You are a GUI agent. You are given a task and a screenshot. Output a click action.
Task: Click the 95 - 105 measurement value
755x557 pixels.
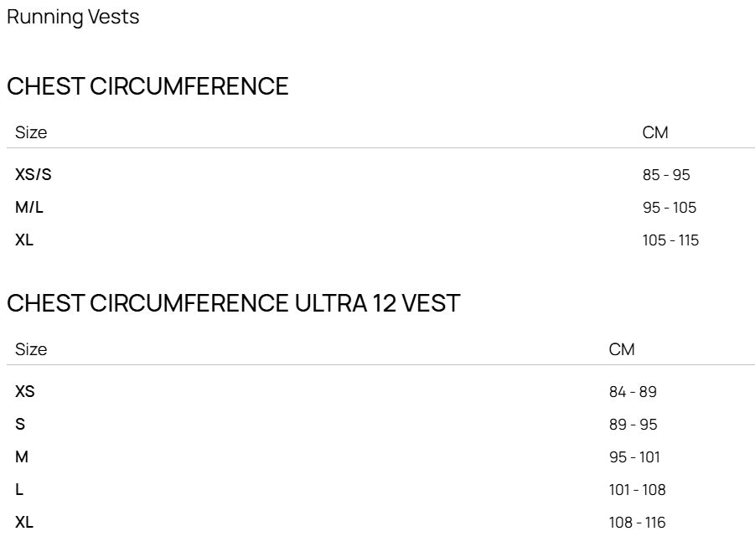tap(670, 208)
